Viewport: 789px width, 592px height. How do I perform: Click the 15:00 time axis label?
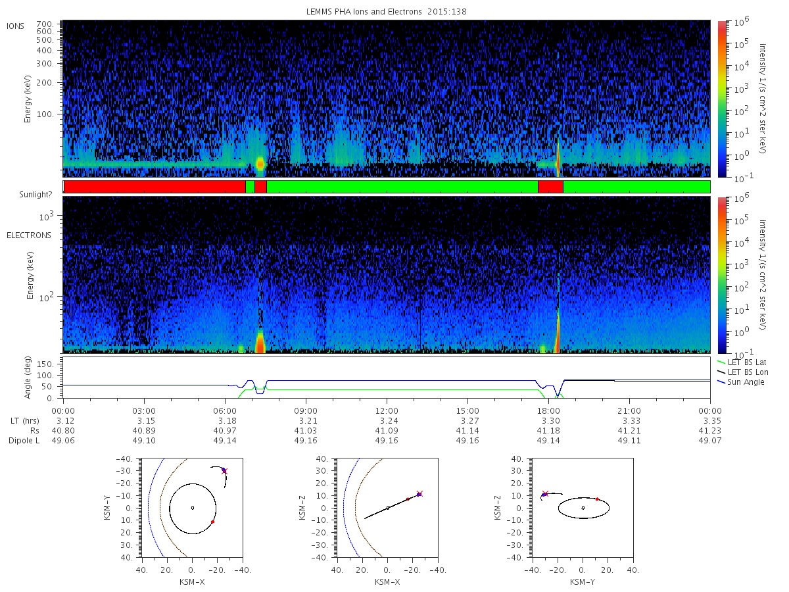(x=467, y=410)
